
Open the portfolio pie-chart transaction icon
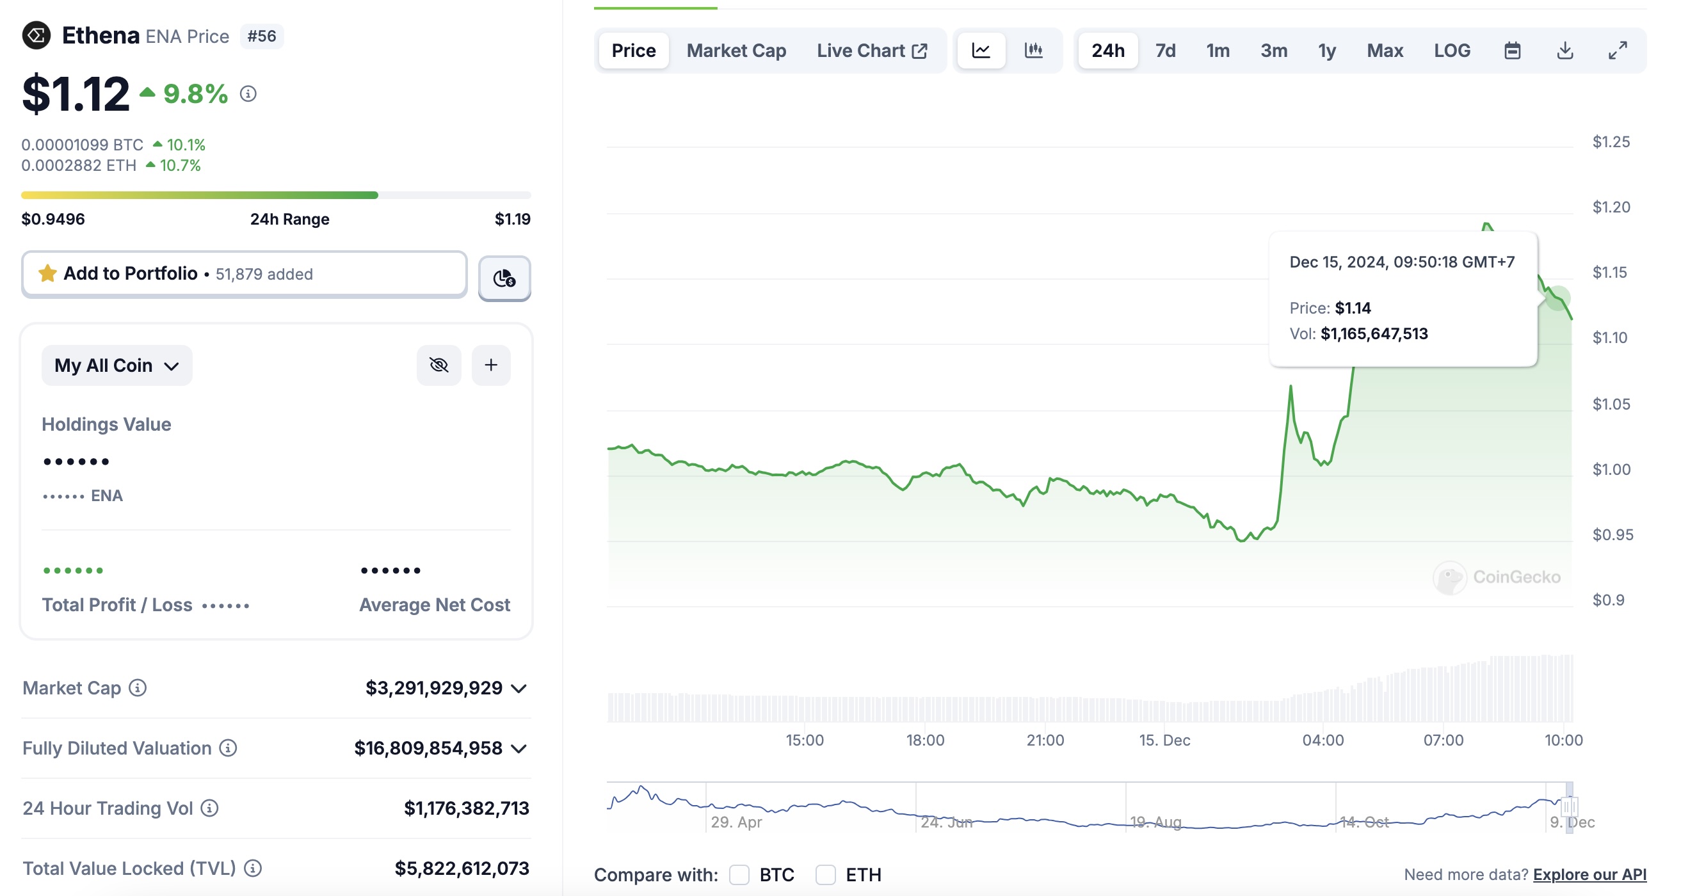point(504,278)
